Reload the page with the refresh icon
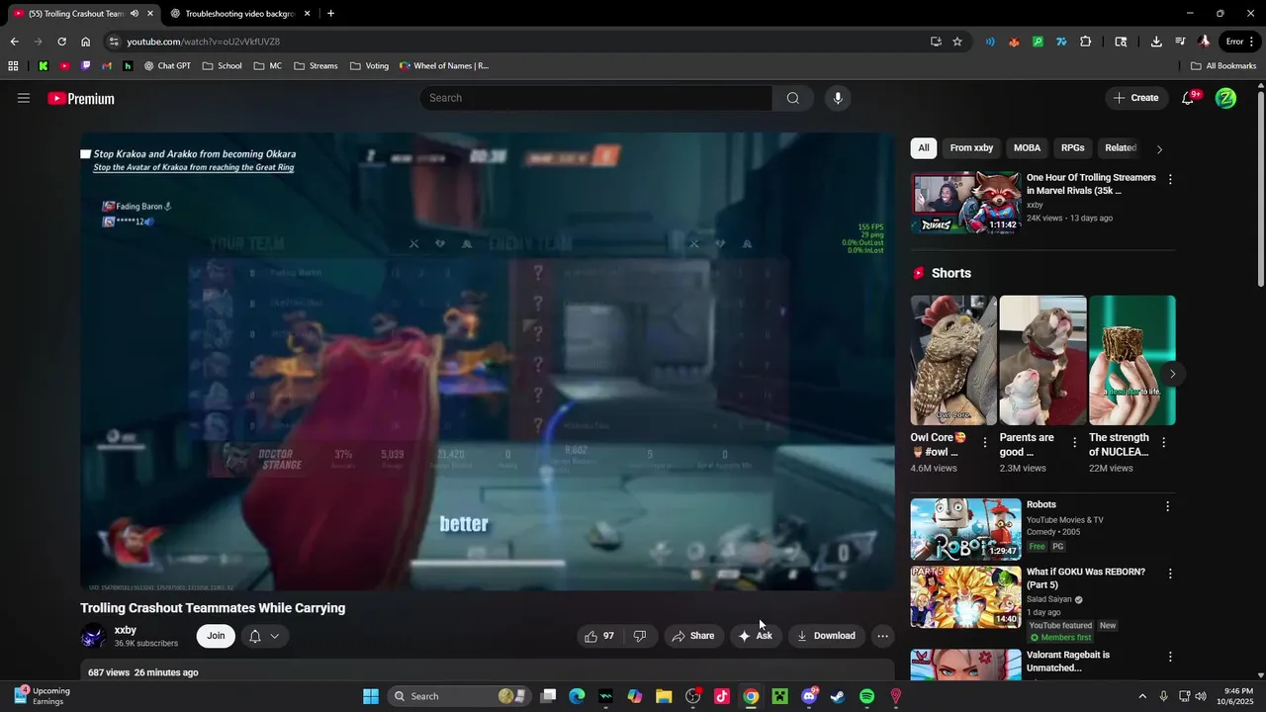Image resolution: width=1266 pixels, height=712 pixels. point(61,42)
